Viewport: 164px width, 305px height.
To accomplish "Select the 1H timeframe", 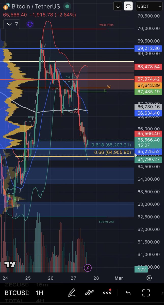I will point(40,293).
